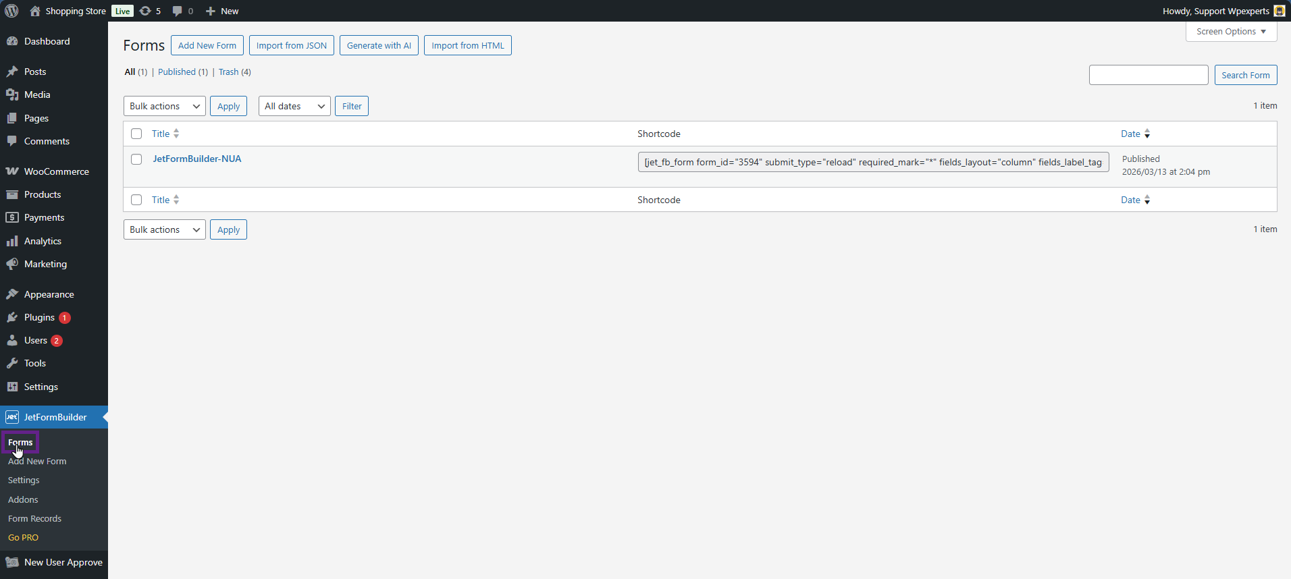Screen dimensions: 1291x579
Task: Toggle the select-all checkbox in footer row
Action: (136, 200)
